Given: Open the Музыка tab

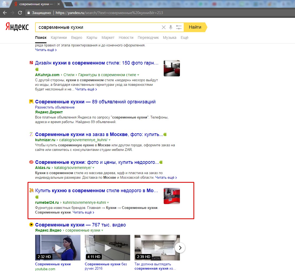Looking at the screenshot, I should (x=169, y=38).
